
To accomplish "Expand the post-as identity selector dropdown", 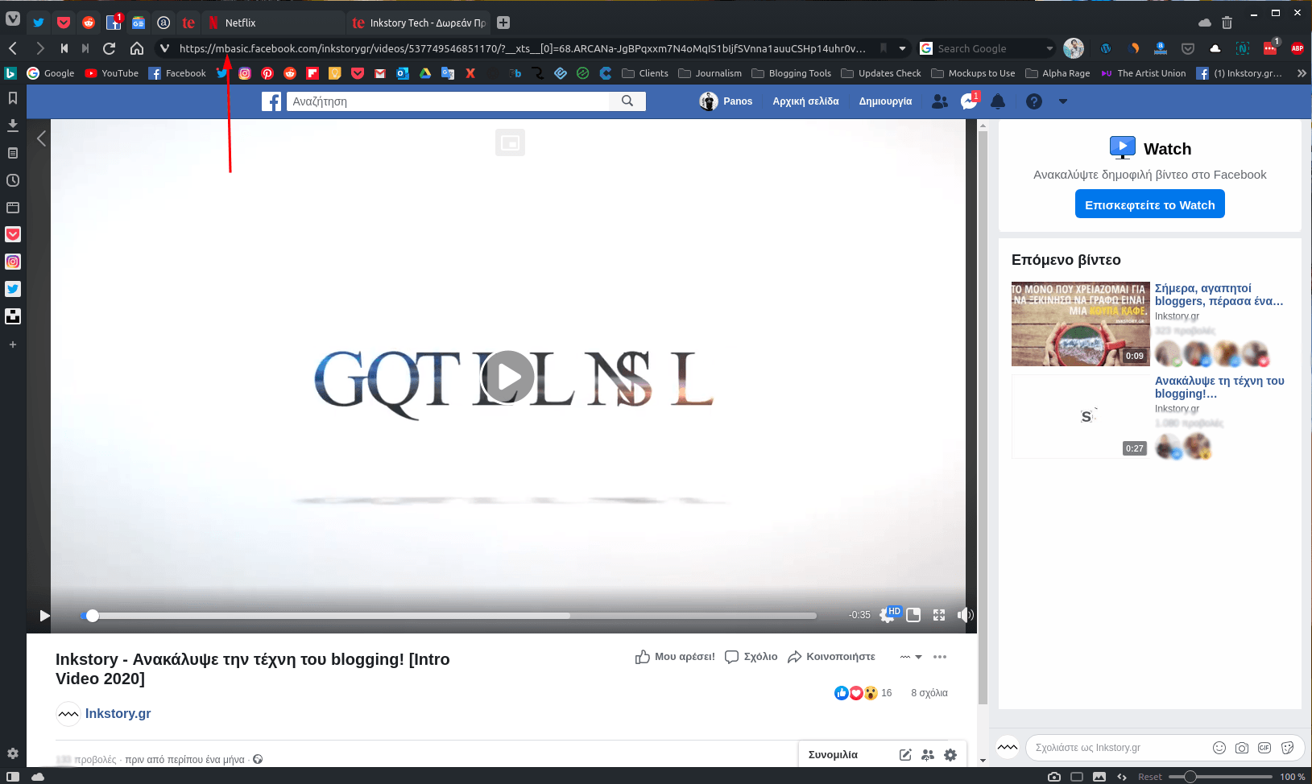I will [x=911, y=657].
